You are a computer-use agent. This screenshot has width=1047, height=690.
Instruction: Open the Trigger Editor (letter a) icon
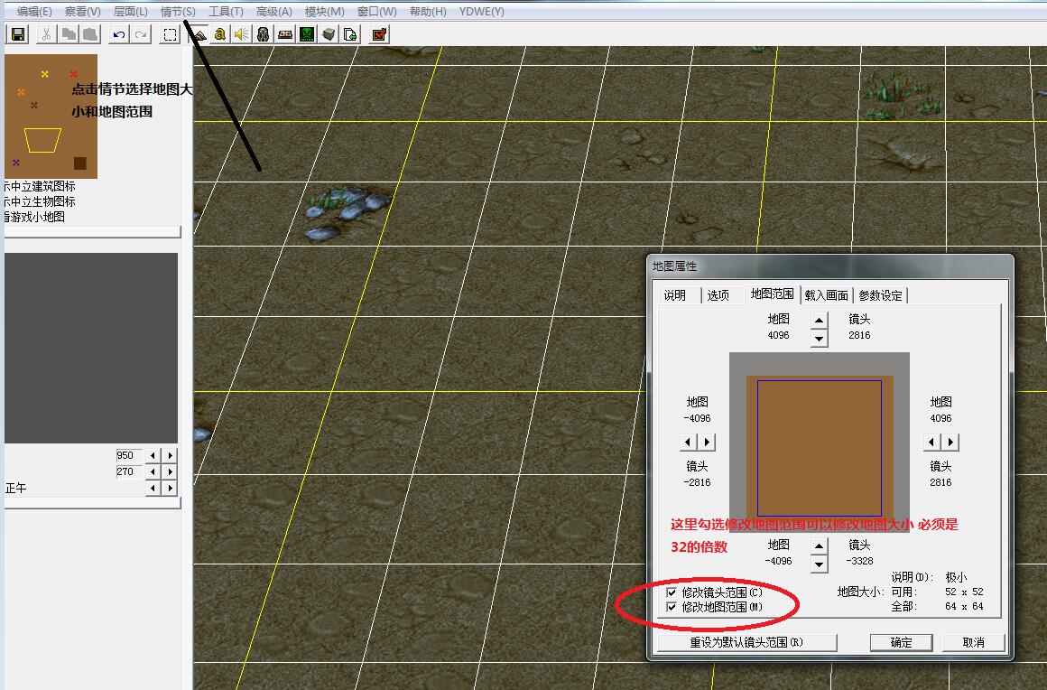pos(219,34)
